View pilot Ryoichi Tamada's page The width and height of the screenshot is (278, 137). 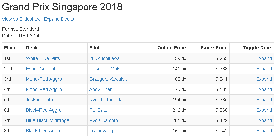[106, 100]
